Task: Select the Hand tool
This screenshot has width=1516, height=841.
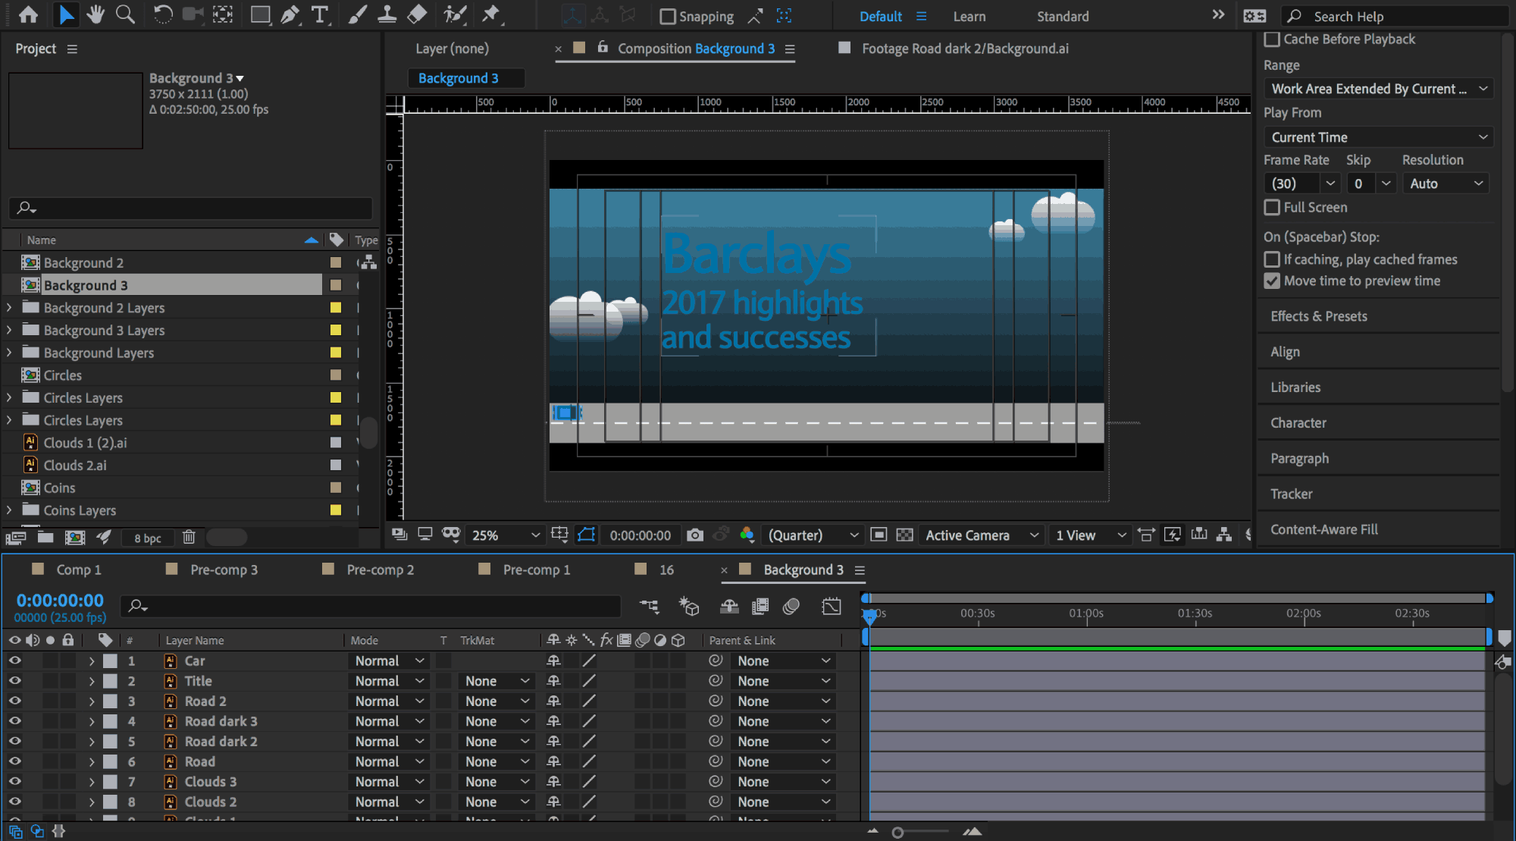Action: pyautogui.click(x=96, y=14)
